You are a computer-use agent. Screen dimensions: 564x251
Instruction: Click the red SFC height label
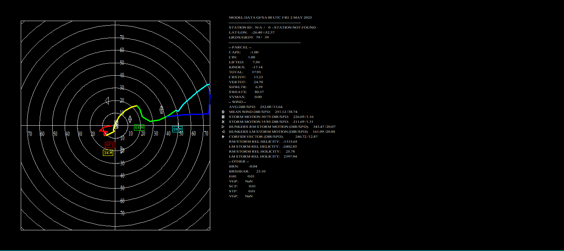point(109,145)
